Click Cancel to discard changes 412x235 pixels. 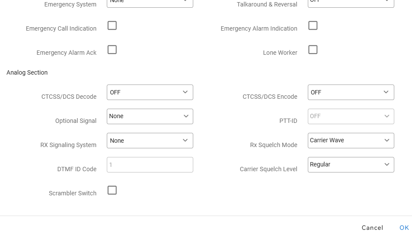click(x=372, y=228)
